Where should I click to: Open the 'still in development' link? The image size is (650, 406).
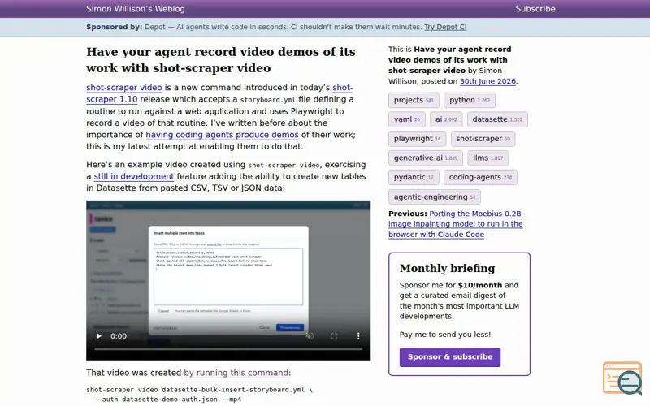click(x=134, y=176)
